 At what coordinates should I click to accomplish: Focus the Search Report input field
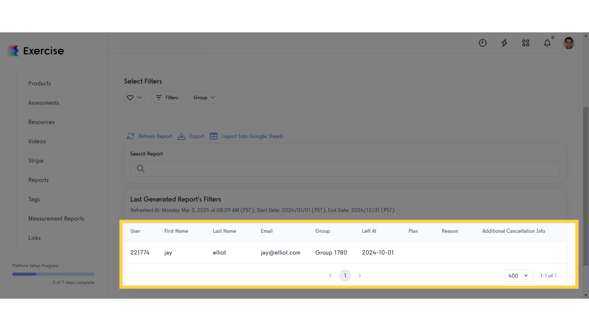345,169
